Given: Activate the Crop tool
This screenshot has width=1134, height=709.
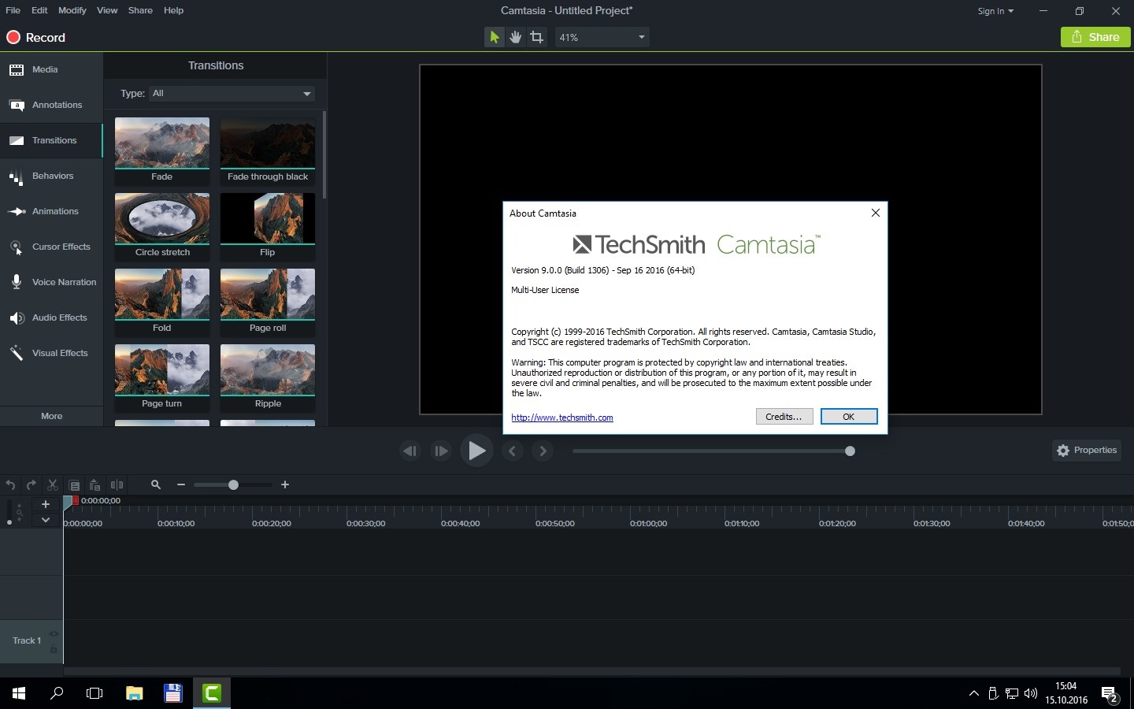Looking at the screenshot, I should click(x=536, y=37).
